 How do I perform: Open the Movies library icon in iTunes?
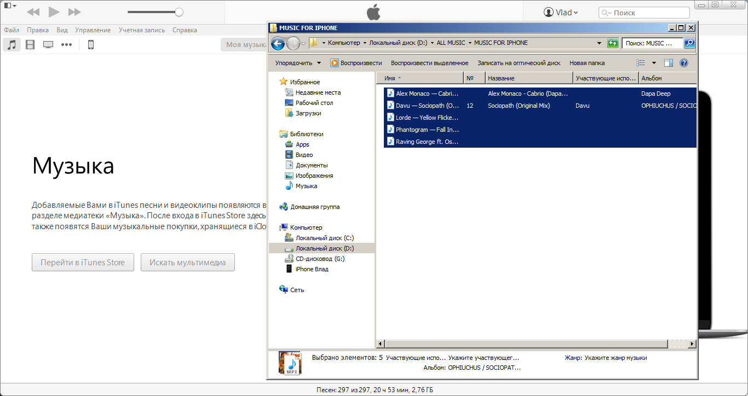click(30, 45)
